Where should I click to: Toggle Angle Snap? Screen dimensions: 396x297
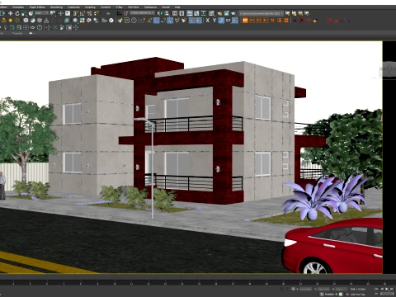(82, 13)
